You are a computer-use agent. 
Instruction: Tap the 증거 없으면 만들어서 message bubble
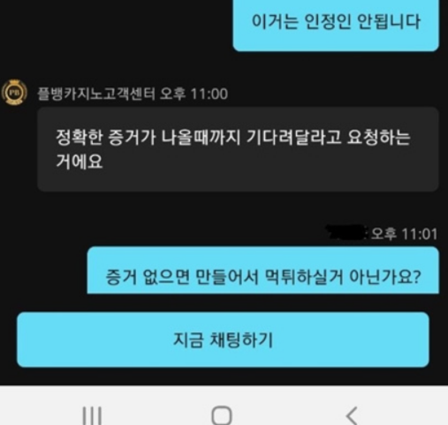(x=263, y=270)
